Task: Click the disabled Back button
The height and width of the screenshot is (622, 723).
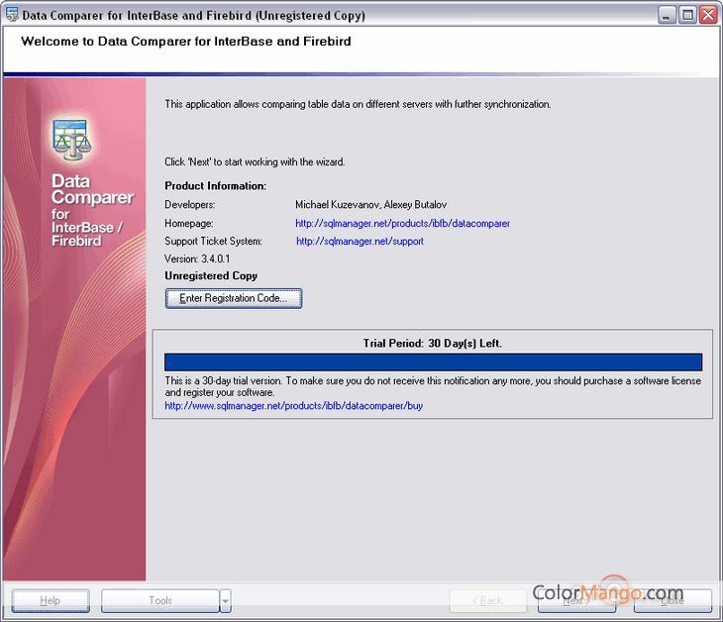Action: click(x=488, y=600)
